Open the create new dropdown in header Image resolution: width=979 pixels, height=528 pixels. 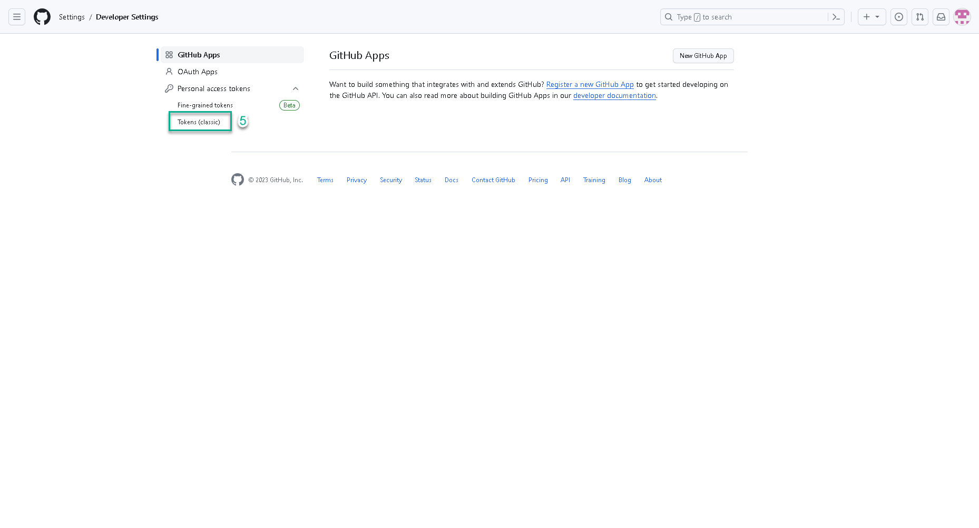point(872,17)
